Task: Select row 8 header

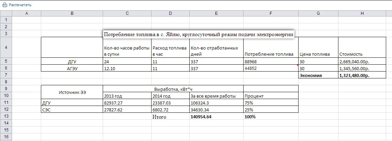Action: click(6, 82)
